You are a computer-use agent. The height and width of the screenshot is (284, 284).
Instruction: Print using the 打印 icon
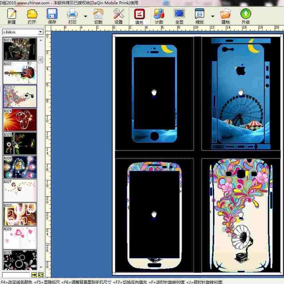point(72,16)
